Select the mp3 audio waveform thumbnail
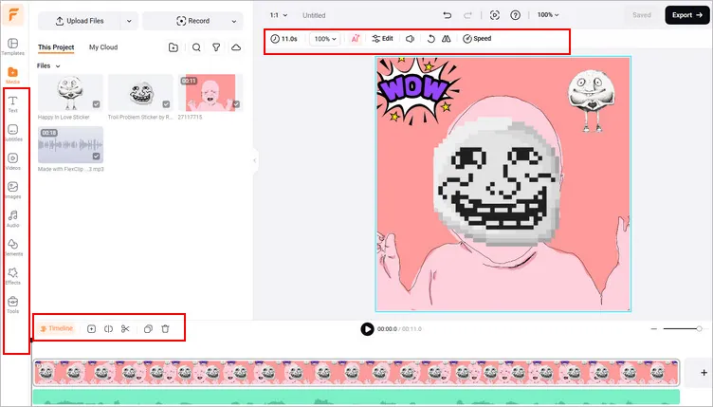713x407 pixels. [70, 144]
